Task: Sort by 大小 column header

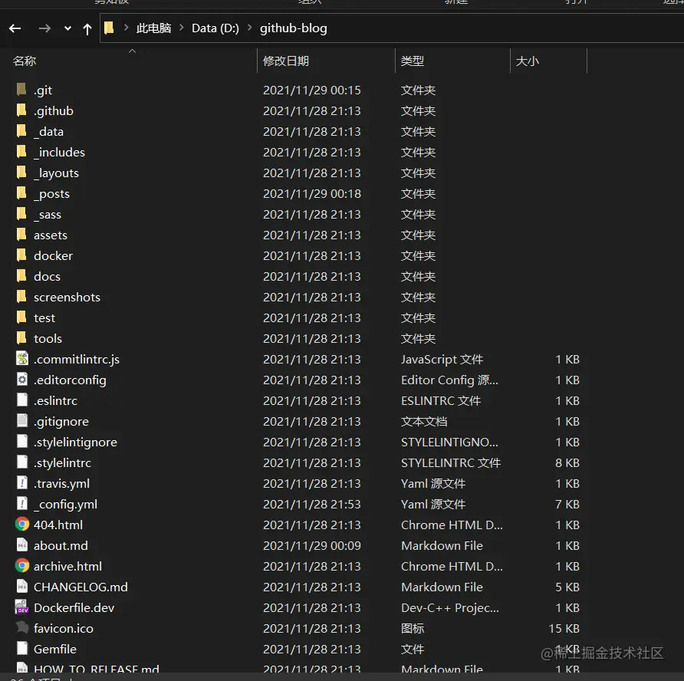Action: pyautogui.click(x=528, y=61)
